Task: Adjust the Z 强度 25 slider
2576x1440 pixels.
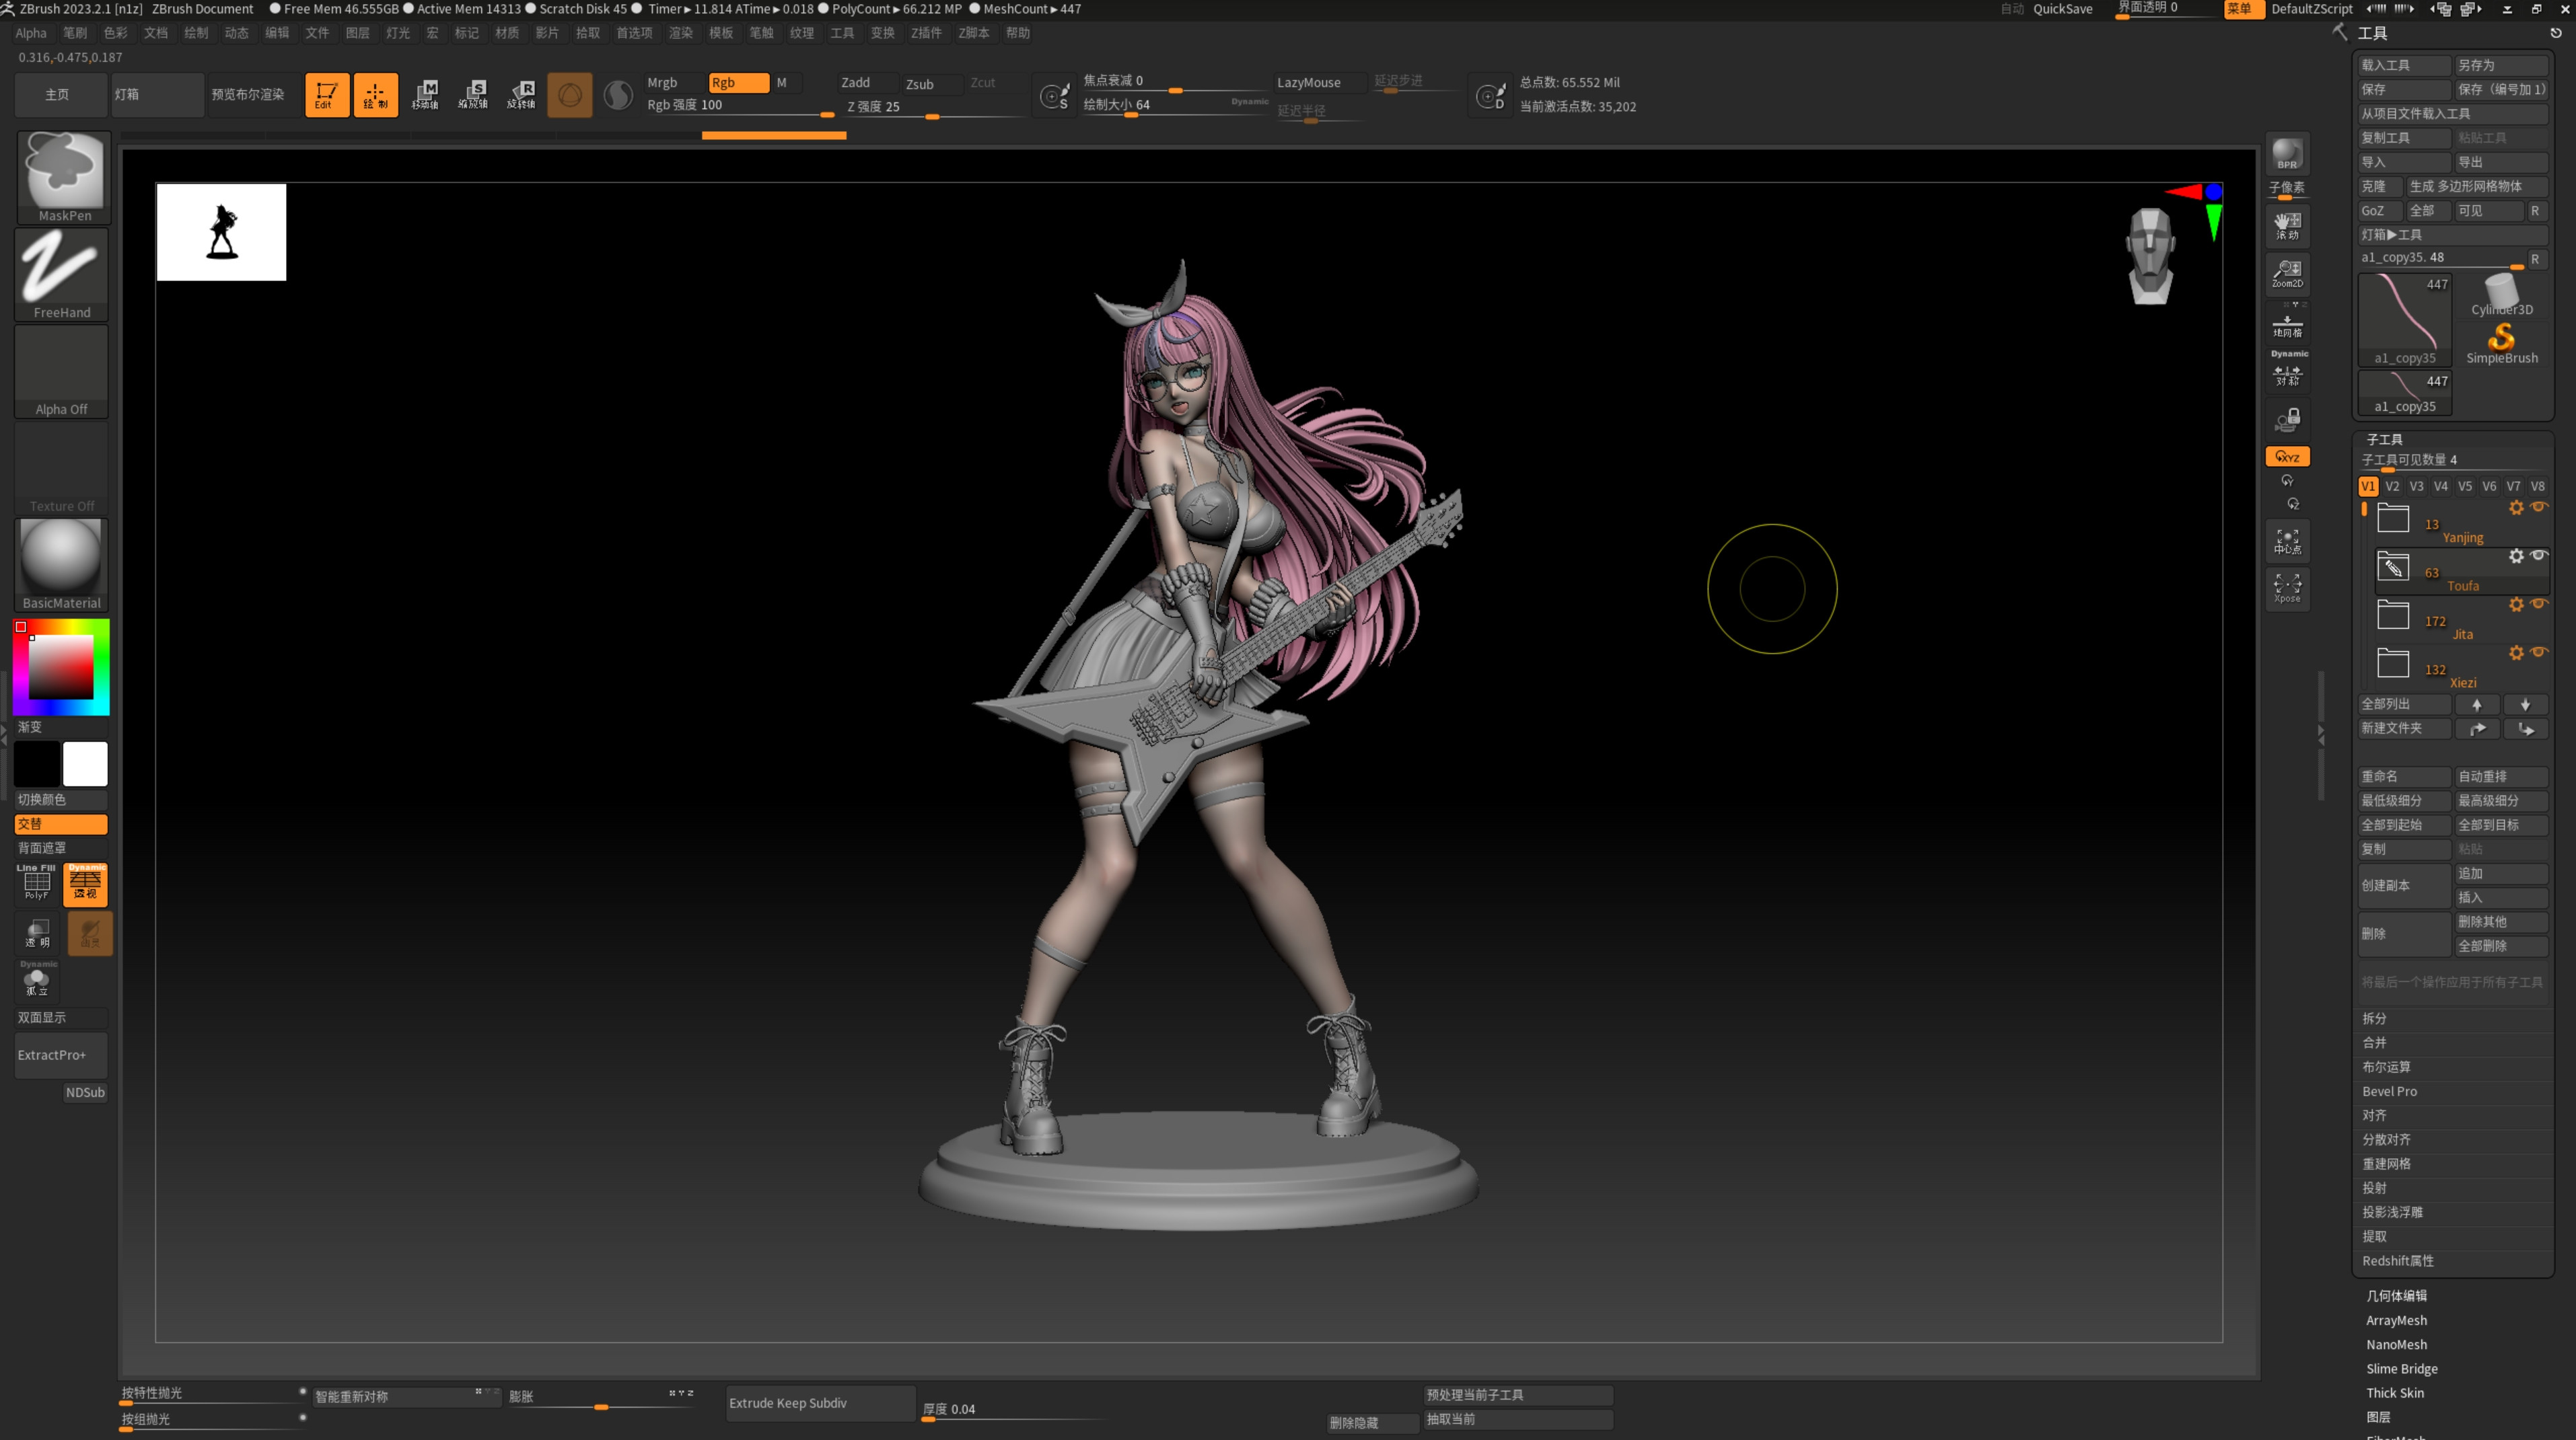Action: pos(936,107)
